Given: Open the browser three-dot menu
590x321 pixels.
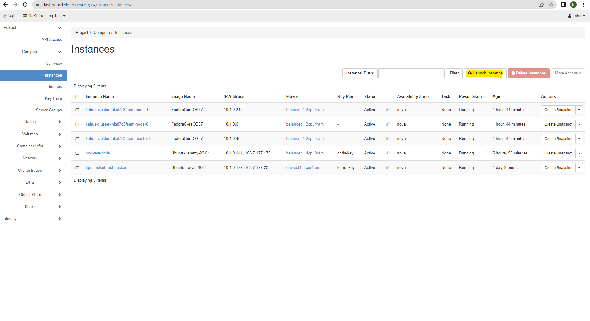Looking at the screenshot, I should click(x=584, y=5).
